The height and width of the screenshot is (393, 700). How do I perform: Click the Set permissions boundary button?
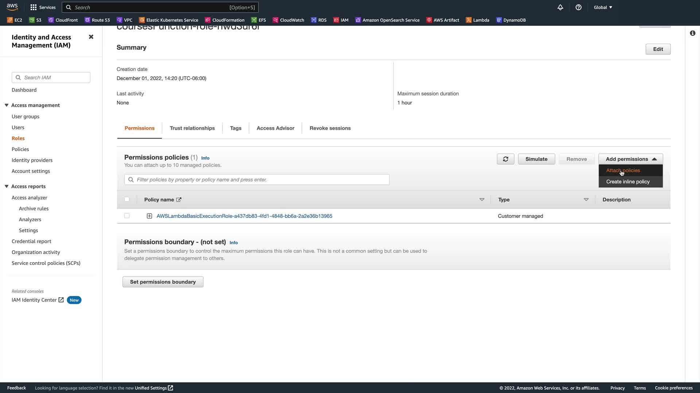[x=163, y=282]
